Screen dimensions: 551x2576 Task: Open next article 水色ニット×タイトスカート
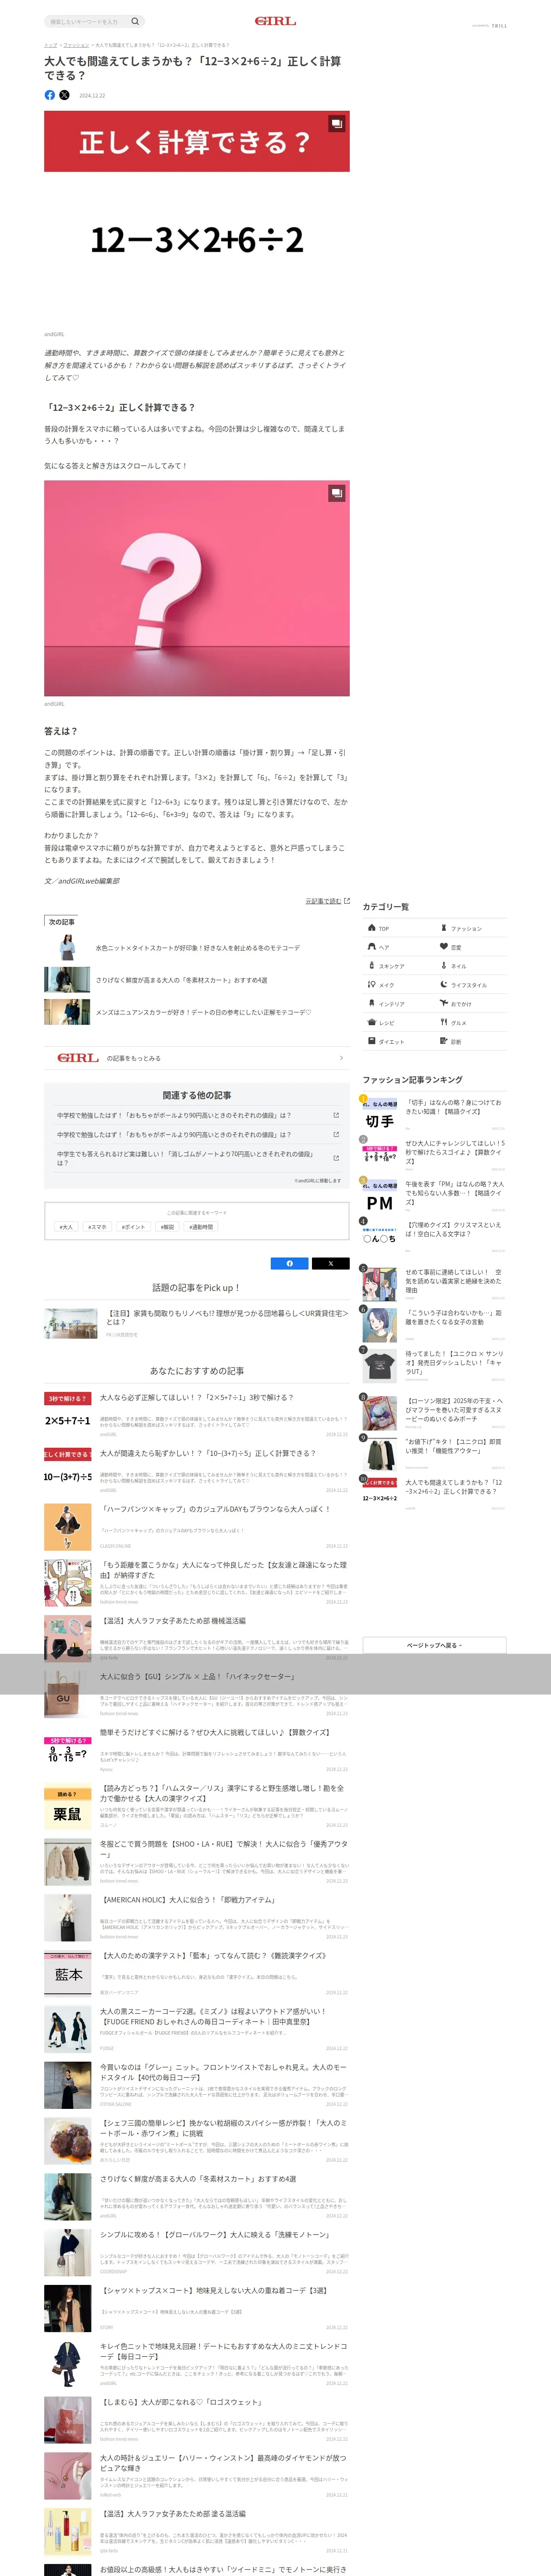point(198,948)
